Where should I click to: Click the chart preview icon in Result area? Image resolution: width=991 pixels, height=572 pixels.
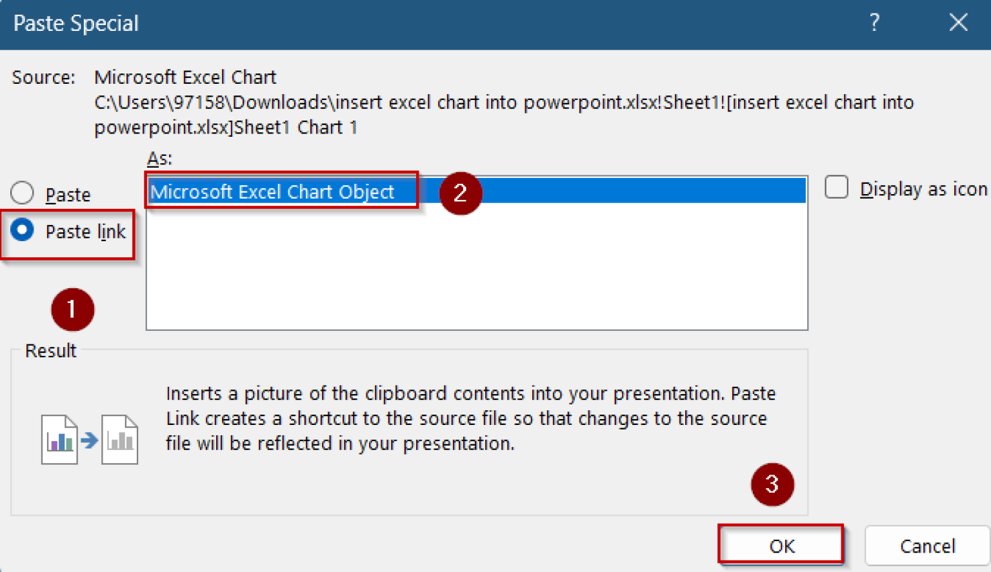point(59,439)
